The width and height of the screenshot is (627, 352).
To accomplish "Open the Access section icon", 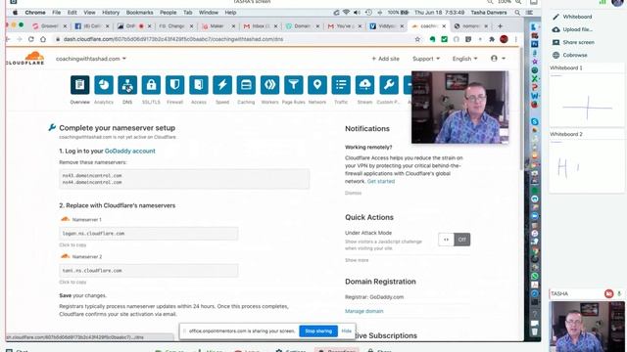I will pos(198,85).
